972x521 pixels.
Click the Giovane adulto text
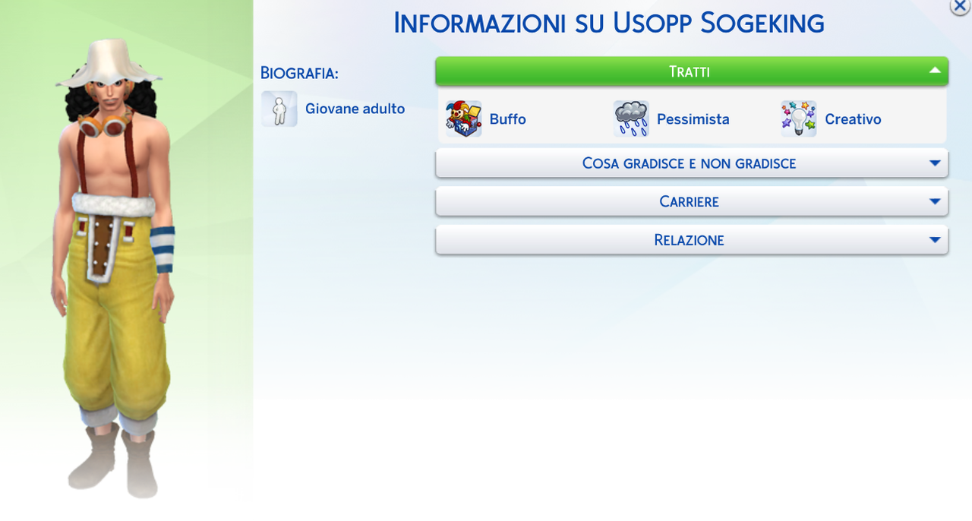pyautogui.click(x=355, y=109)
